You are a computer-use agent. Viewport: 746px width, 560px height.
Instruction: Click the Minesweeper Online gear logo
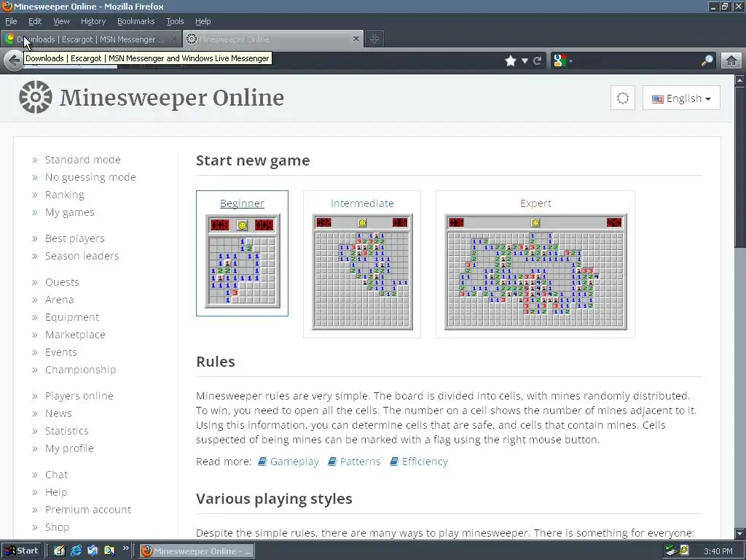pyautogui.click(x=35, y=97)
